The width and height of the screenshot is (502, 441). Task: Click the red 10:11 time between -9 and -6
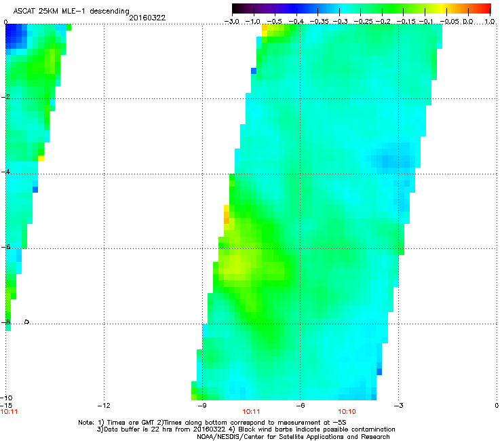tap(251, 412)
